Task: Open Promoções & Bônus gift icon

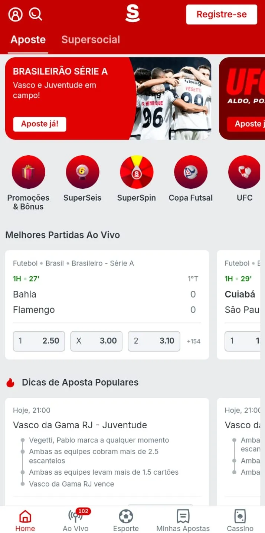Action: [29, 172]
